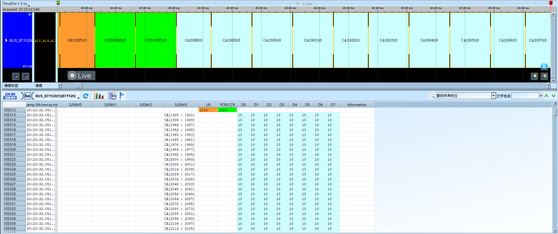Viewport: 558px width, 234px height.
Task: Open the search field column dropdown
Action: 493,96
